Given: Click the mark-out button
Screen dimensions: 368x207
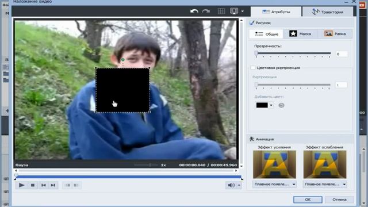Looking at the screenshot, I should click(x=76, y=185).
